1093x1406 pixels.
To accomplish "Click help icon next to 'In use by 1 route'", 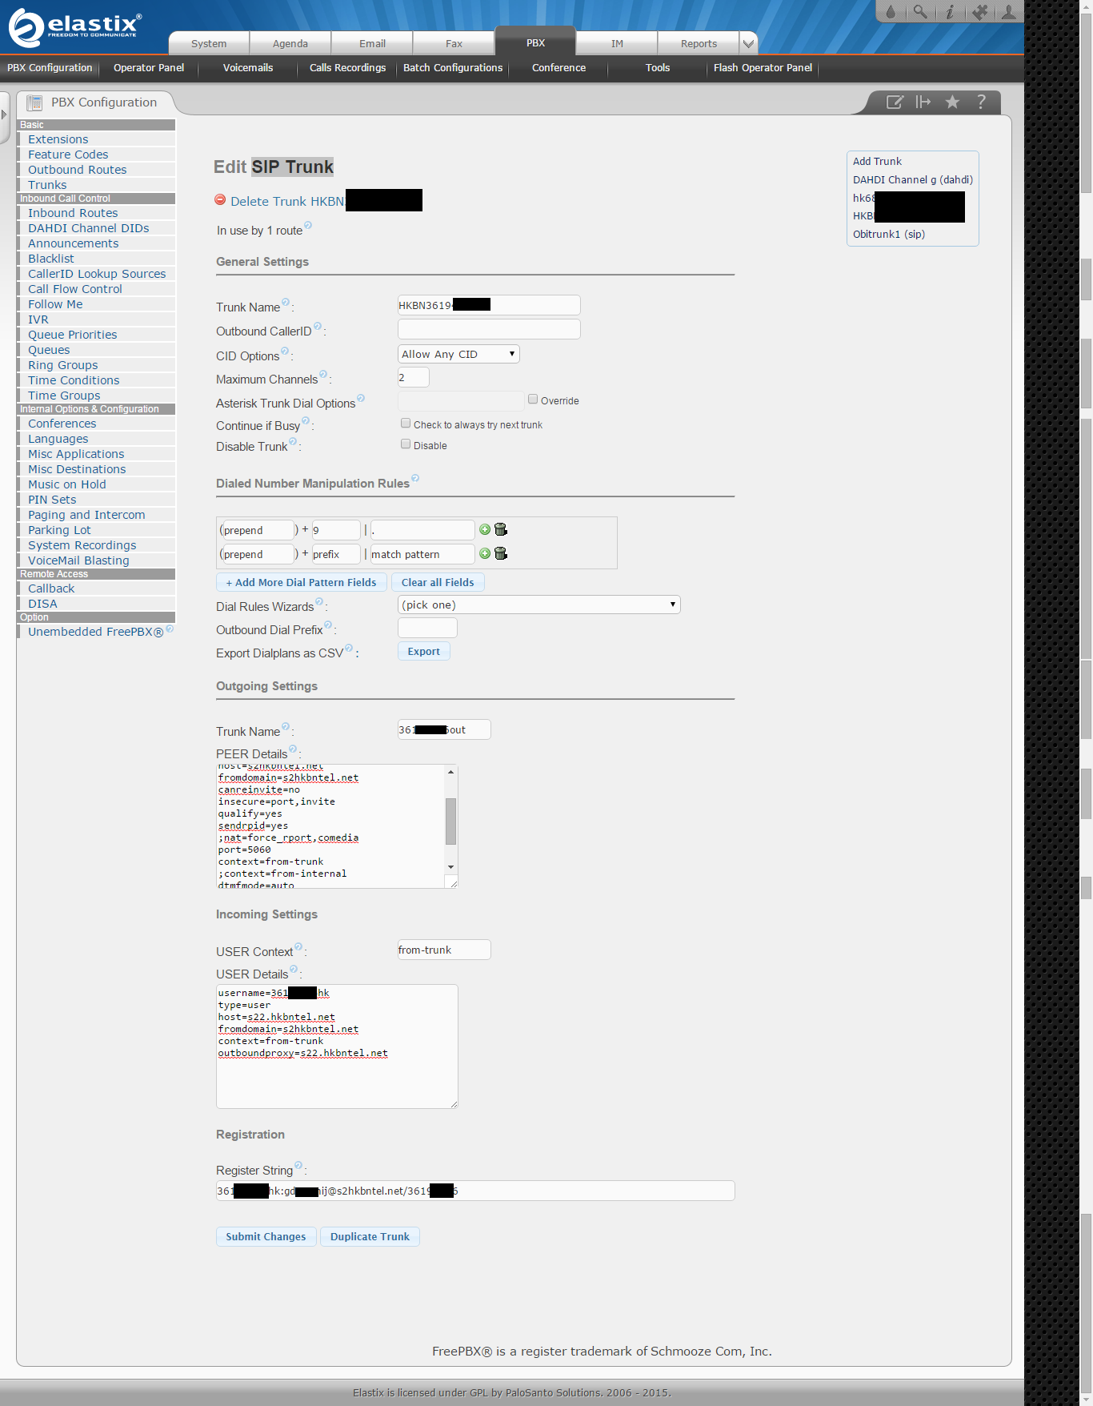I will 308,226.
